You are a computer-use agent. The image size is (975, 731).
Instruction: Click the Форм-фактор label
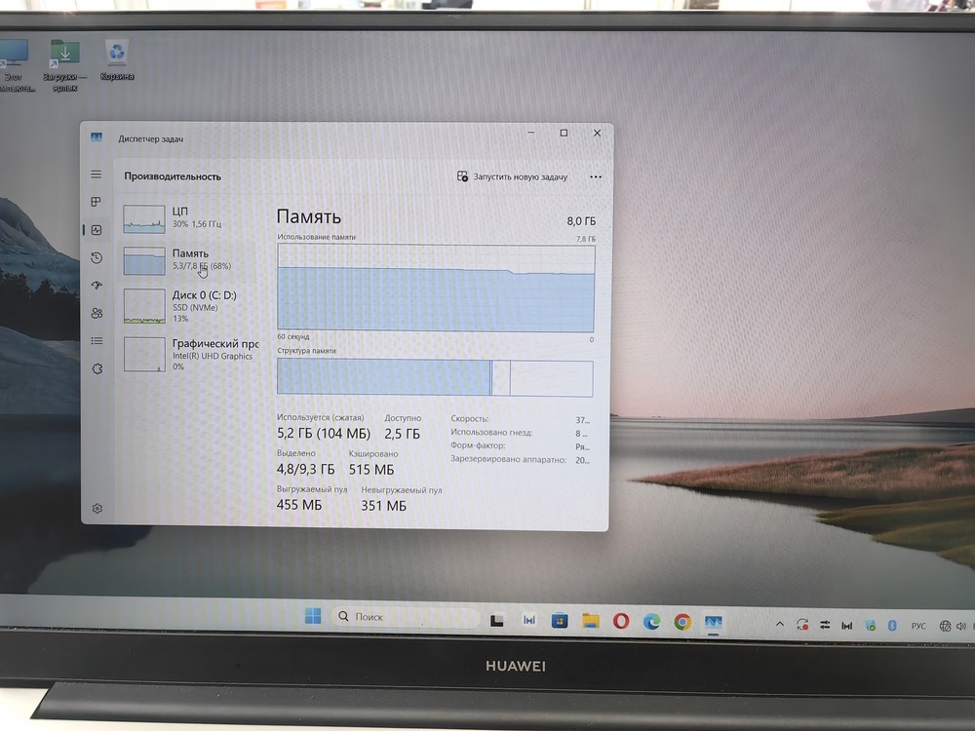478,445
